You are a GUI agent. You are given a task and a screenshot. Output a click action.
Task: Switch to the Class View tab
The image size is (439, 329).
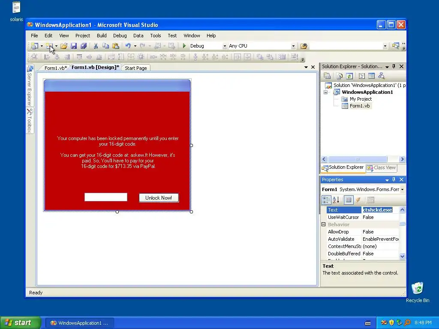pyautogui.click(x=382, y=167)
